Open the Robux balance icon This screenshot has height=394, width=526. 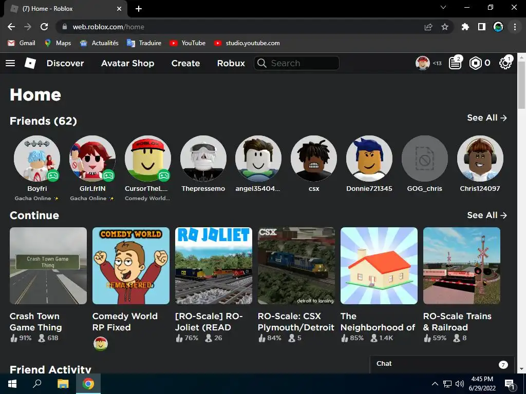pyautogui.click(x=475, y=63)
